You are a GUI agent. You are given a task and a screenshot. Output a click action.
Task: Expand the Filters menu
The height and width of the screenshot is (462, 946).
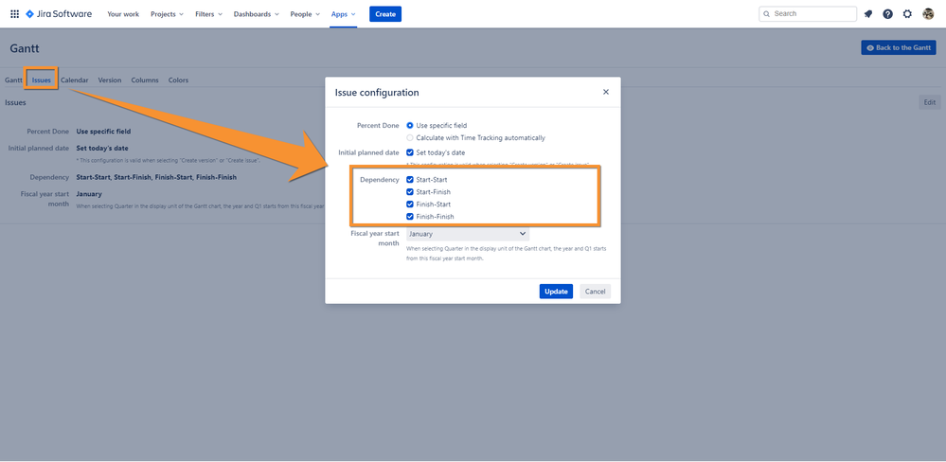pyautogui.click(x=208, y=14)
